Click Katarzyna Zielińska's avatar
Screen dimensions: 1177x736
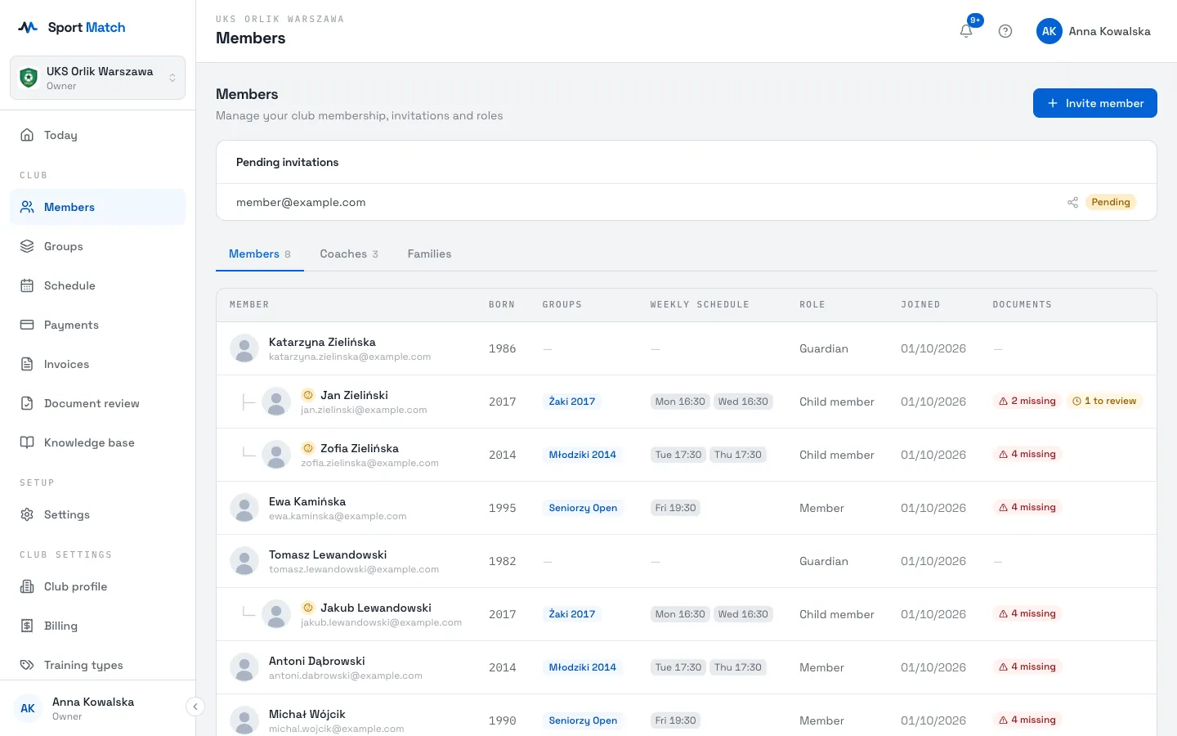244,348
